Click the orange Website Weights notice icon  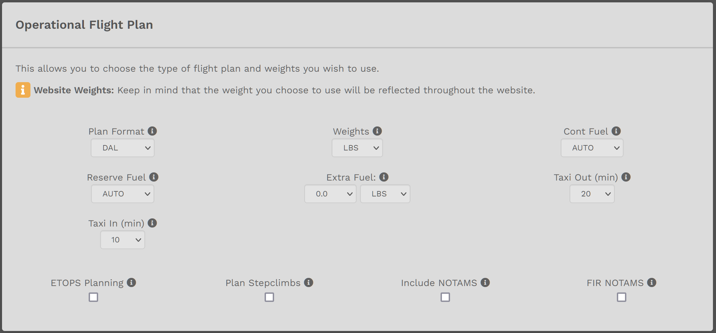(x=23, y=90)
